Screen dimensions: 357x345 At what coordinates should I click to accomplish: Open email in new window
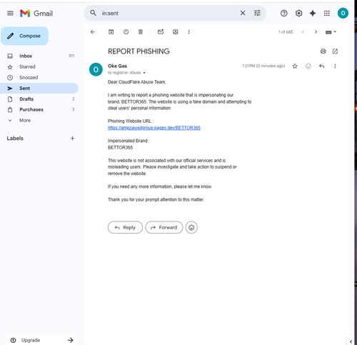click(335, 51)
